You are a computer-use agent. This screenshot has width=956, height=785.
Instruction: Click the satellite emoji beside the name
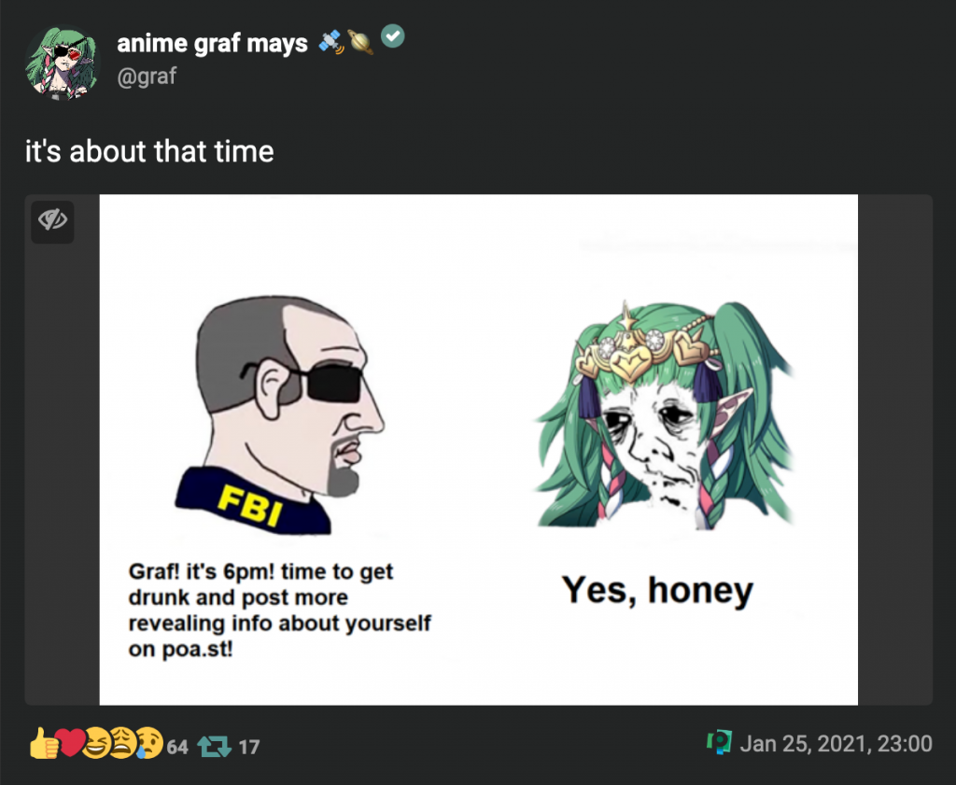[331, 42]
